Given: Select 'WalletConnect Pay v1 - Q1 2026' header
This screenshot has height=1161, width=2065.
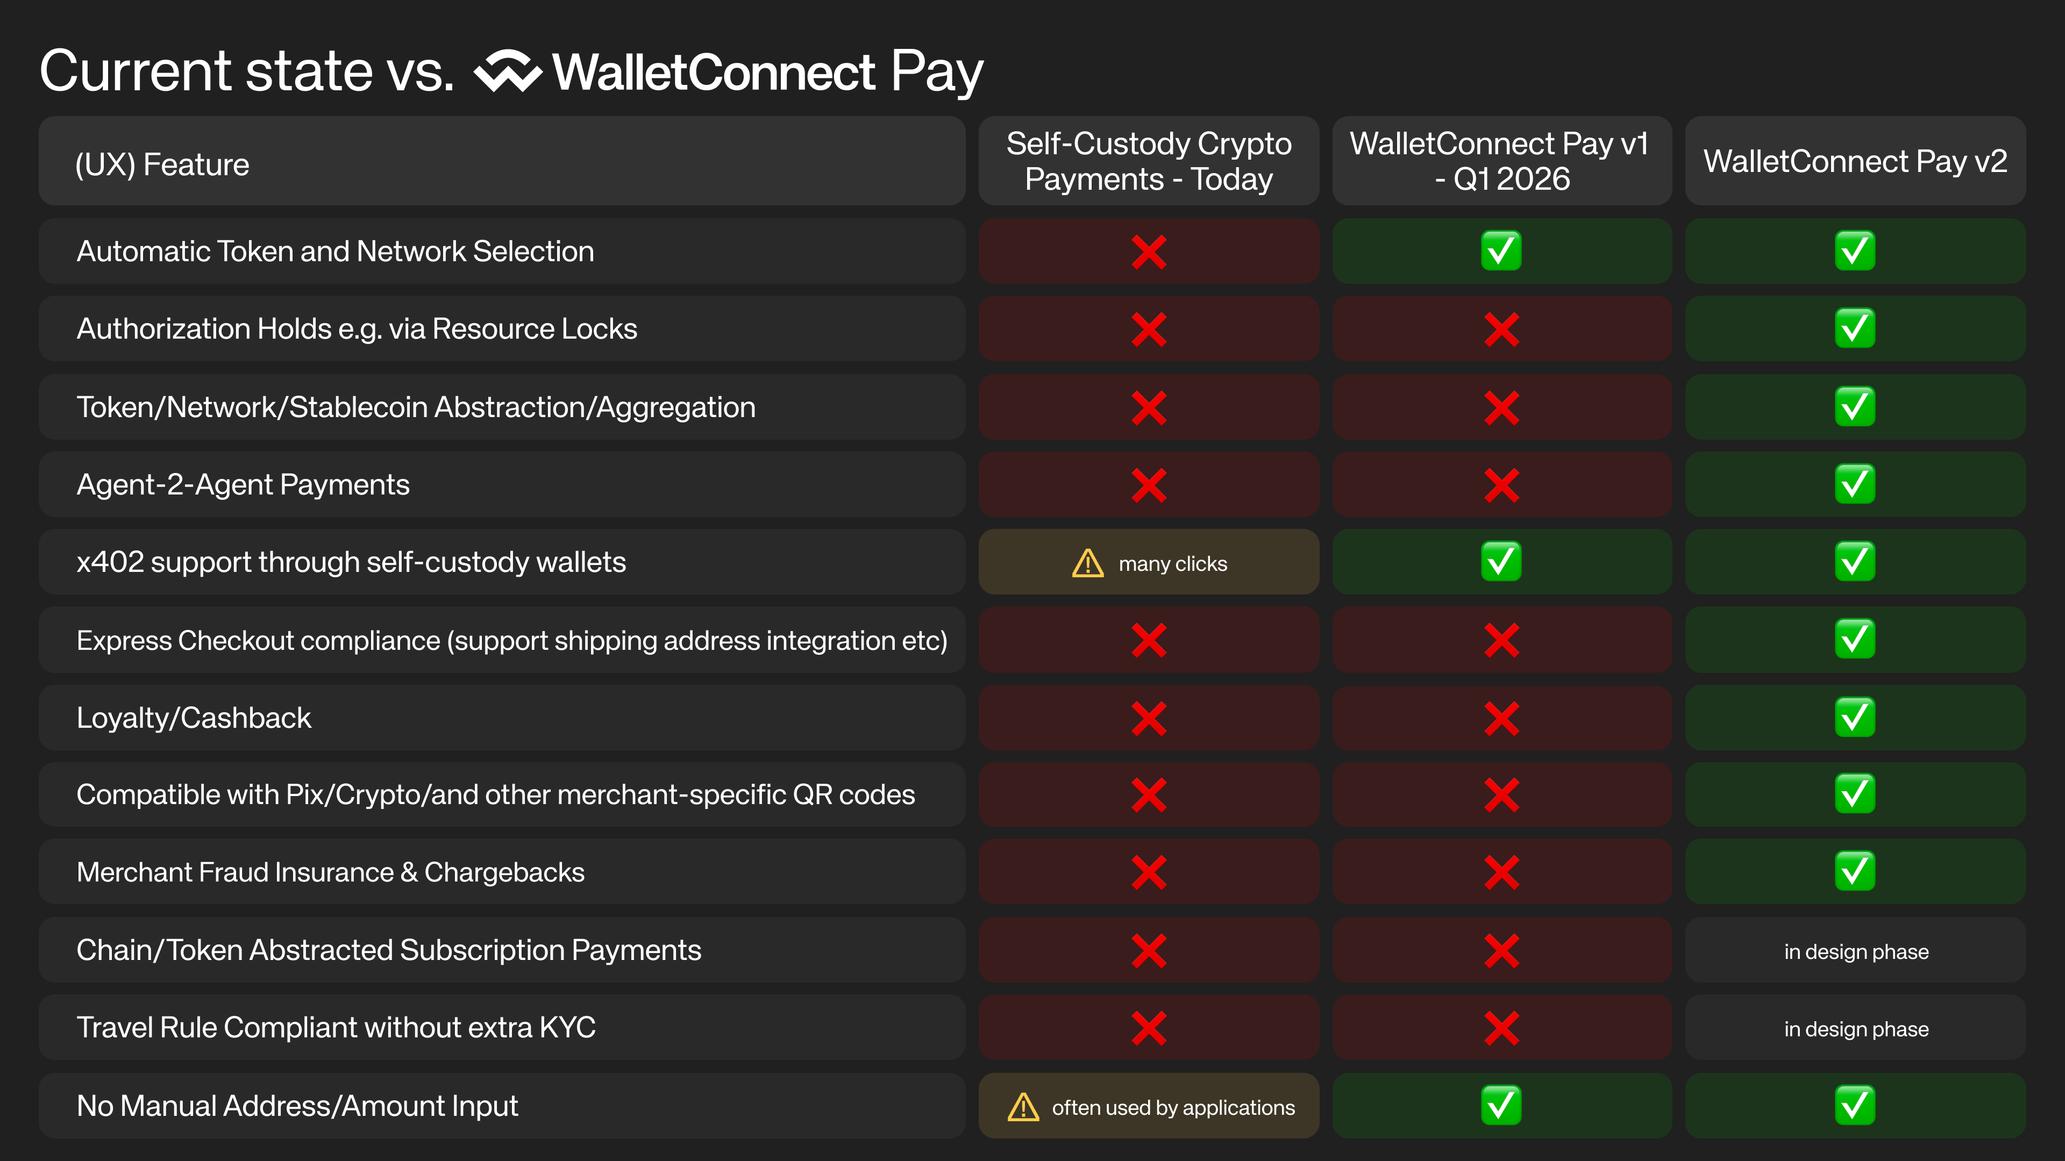Looking at the screenshot, I should coord(1501,161).
